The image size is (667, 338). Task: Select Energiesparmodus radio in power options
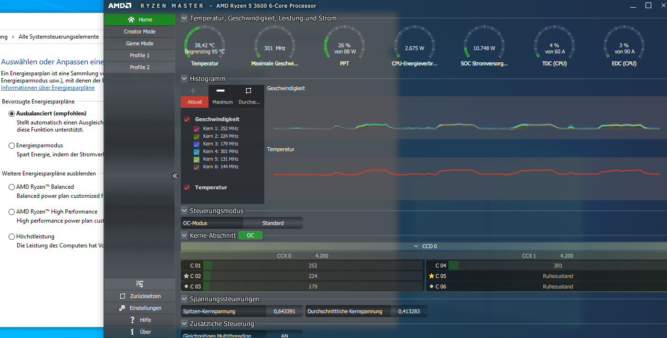pyautogui.click(x=11, y=145)
